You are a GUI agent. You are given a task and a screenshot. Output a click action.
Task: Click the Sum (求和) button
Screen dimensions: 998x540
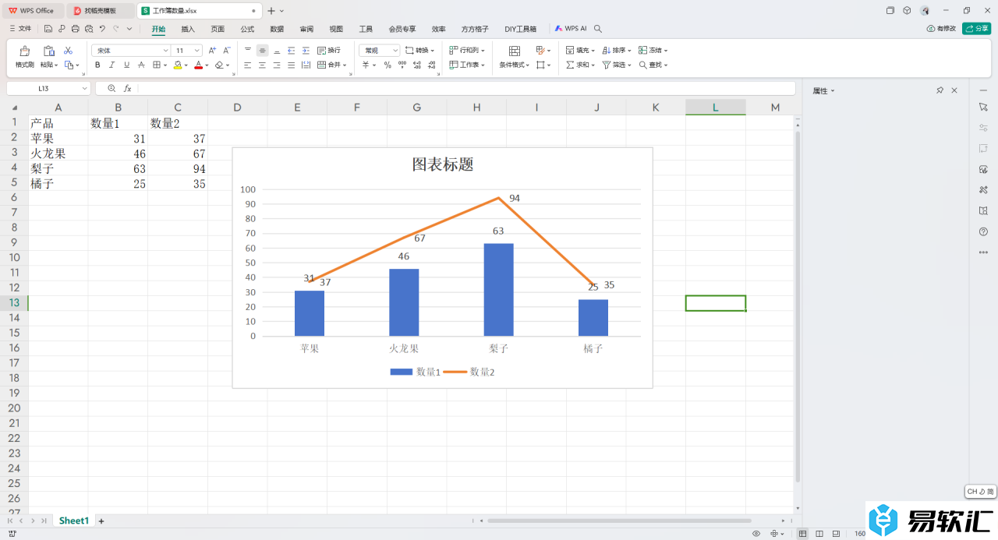click(581, 65)
